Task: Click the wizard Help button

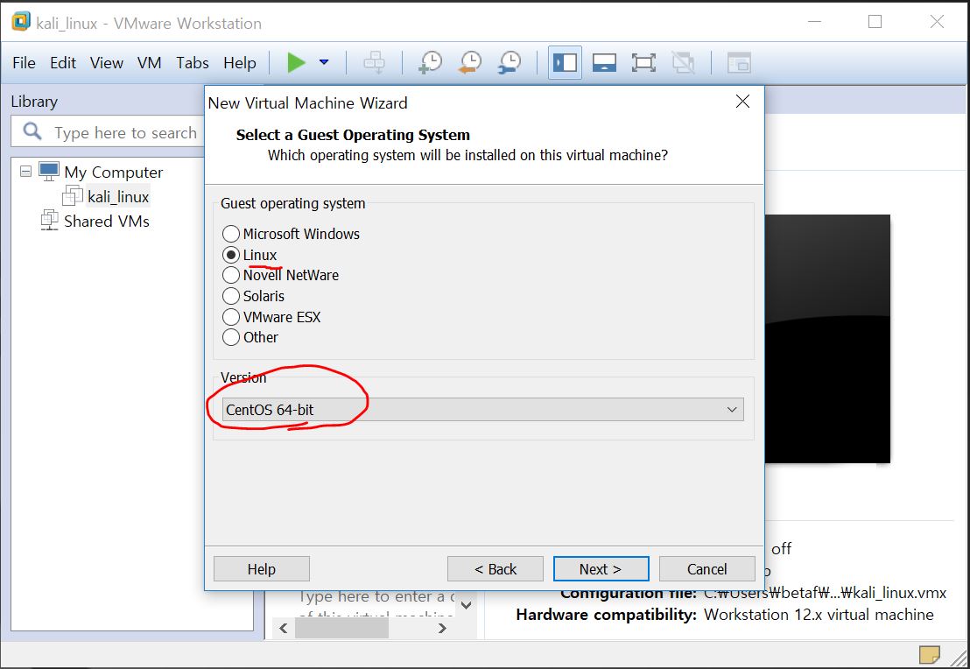Action: (262, 569)
